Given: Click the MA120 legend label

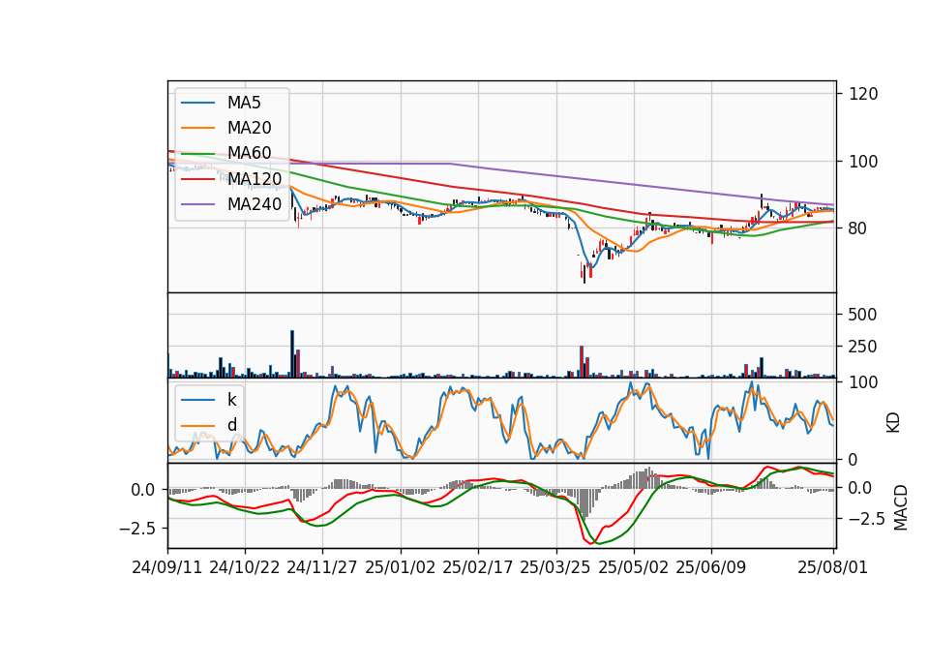Looking at the screenshot, I should click(x=255, y=178).
